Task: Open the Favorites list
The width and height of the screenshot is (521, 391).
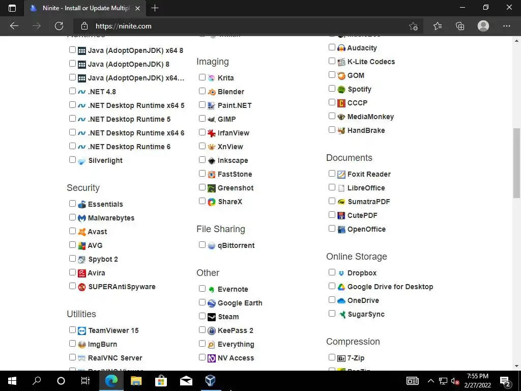Action: point(438,26)
